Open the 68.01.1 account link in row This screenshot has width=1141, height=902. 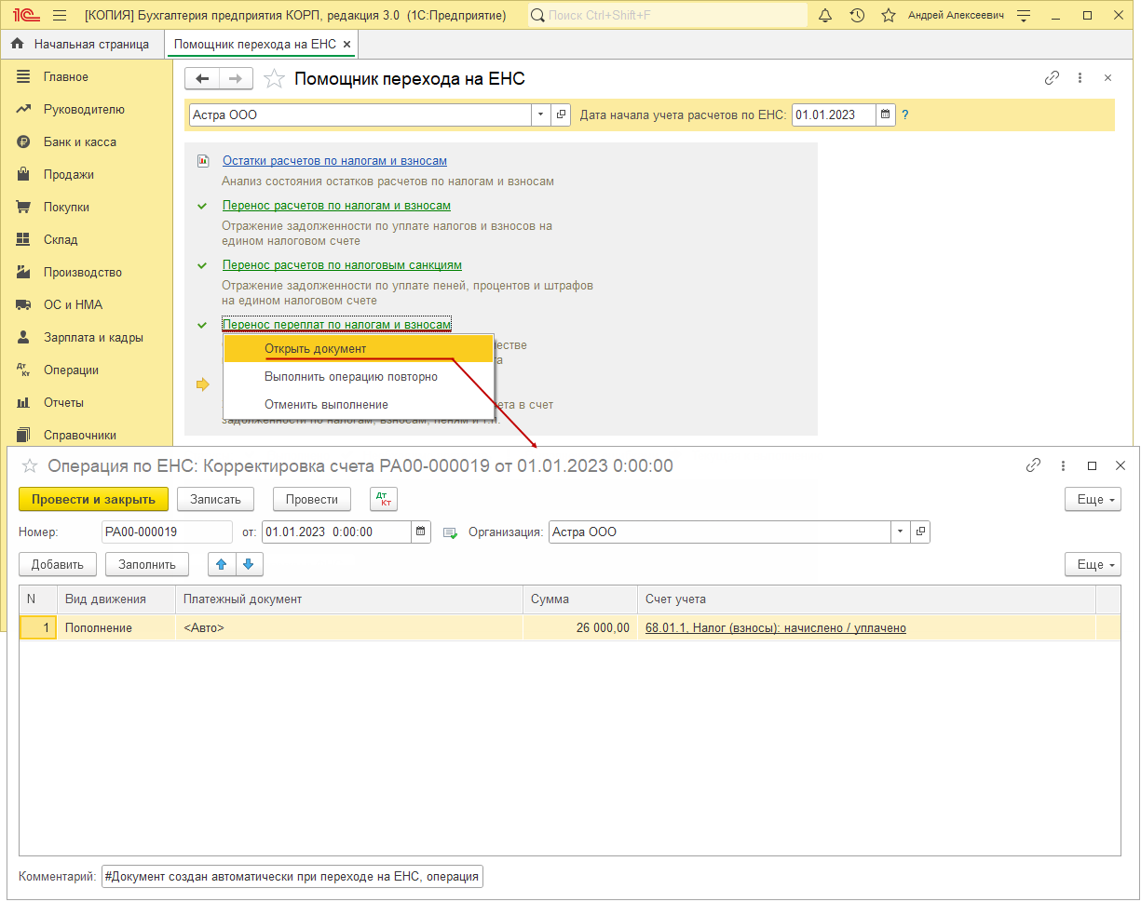tap(776, 628)
